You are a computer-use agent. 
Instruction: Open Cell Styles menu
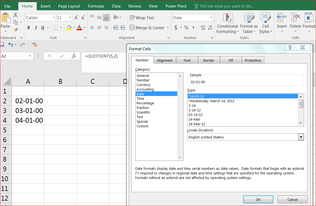coord(266,23)
